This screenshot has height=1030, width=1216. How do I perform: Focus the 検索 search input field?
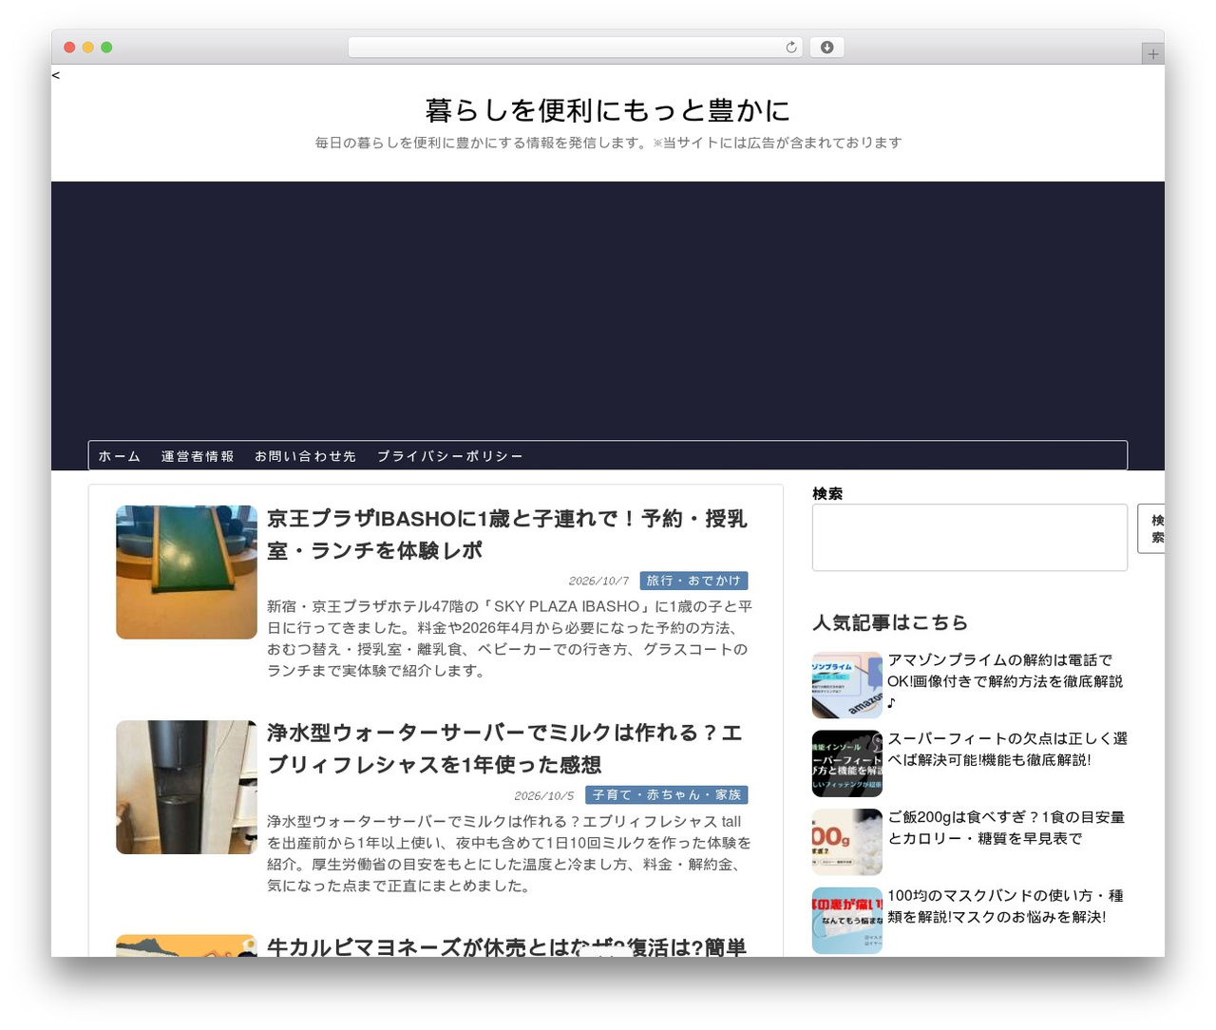click(970, 538)
